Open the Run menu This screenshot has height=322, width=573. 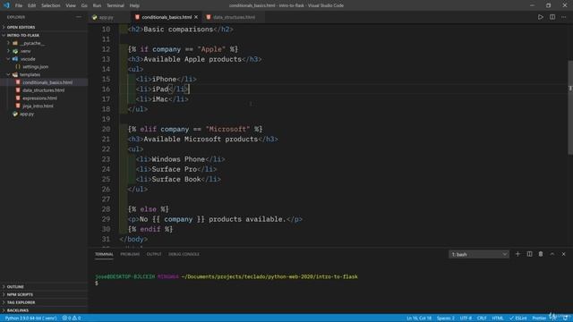[x=97, y=5]
